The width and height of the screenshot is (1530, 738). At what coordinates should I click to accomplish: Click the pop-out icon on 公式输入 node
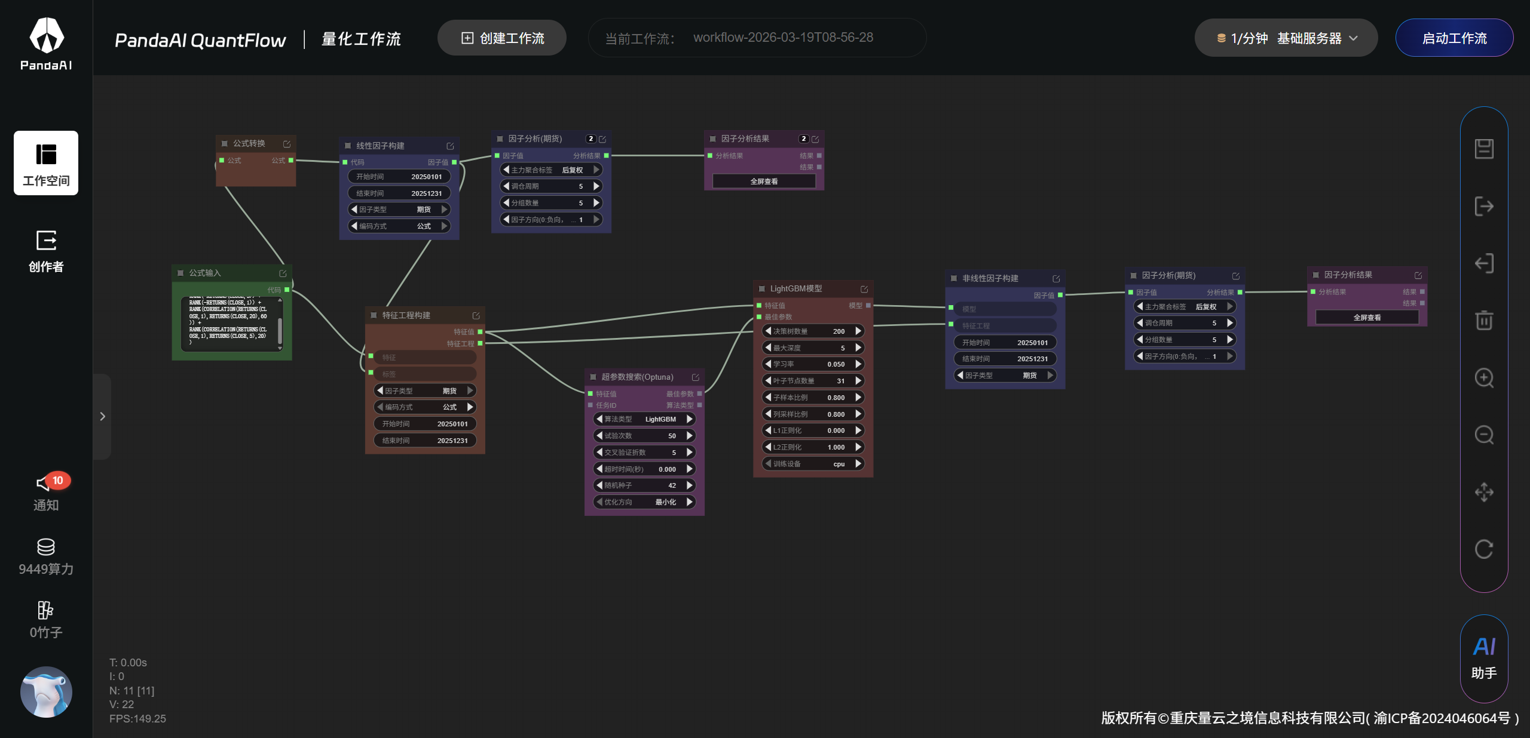click(283, 273)
